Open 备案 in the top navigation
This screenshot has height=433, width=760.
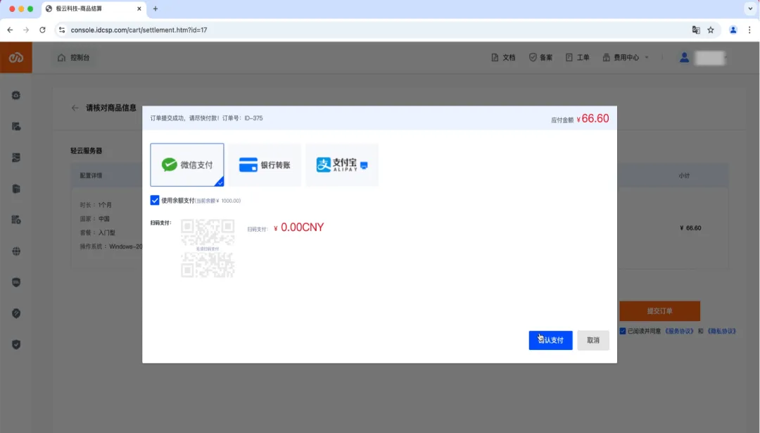(x=540, y=57)
